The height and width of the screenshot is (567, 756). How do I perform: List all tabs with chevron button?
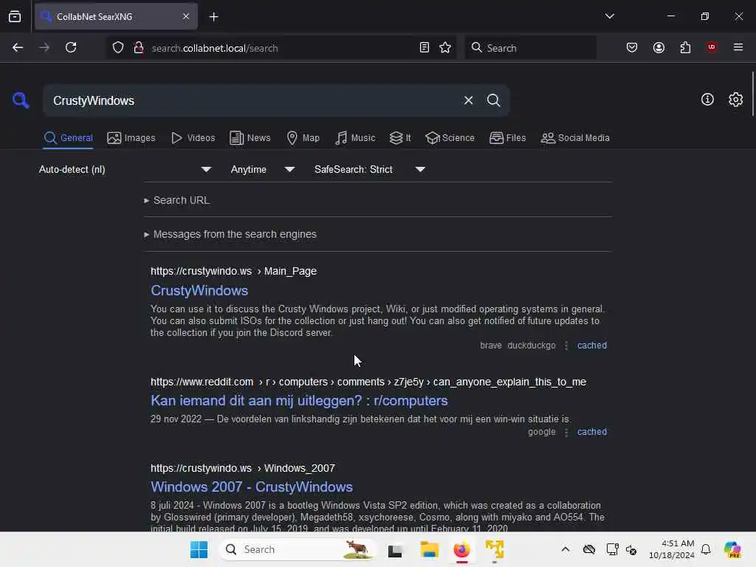pyautogui.click(x=609, y=16)
